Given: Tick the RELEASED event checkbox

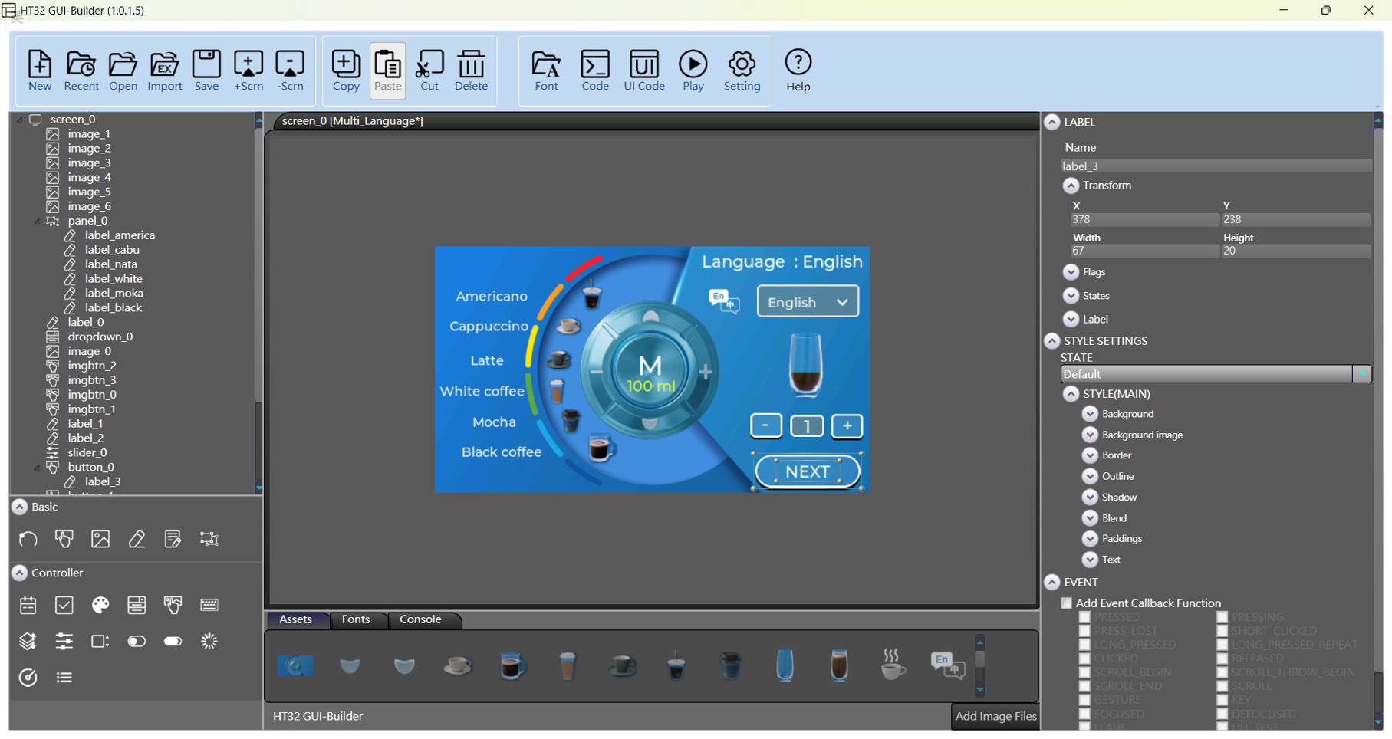Looking at the screenshot, I should 1223,659.
